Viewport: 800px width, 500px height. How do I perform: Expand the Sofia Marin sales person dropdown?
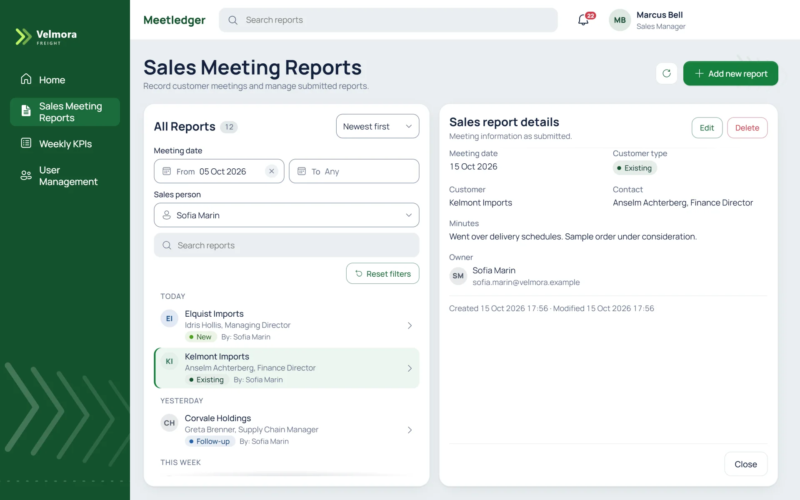point(286,215)
